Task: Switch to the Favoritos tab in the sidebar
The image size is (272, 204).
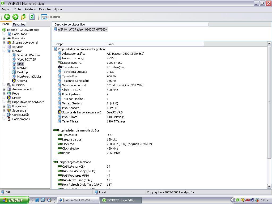Action: [x=19, y=24]
